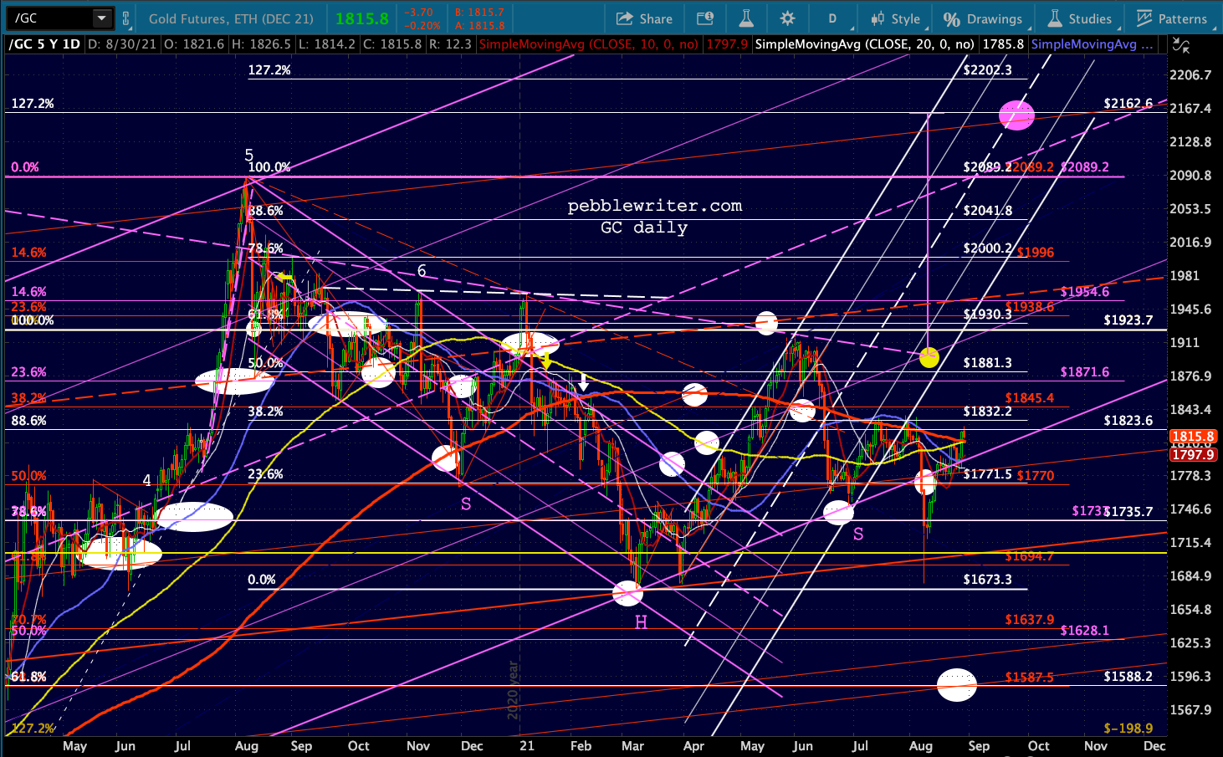This screenshot has width=1223, height=757.
Task: Select the $1954.6 magenta level label
Action: pos(1084,292)
